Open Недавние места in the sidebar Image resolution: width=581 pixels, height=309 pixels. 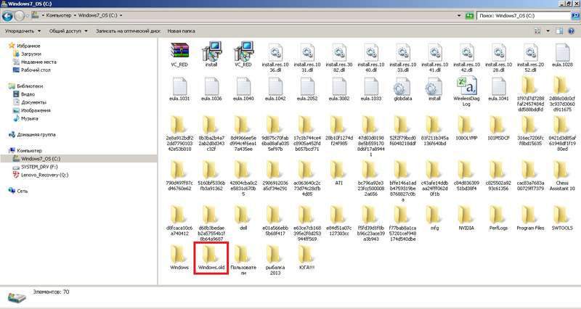[x=39, y=62]
